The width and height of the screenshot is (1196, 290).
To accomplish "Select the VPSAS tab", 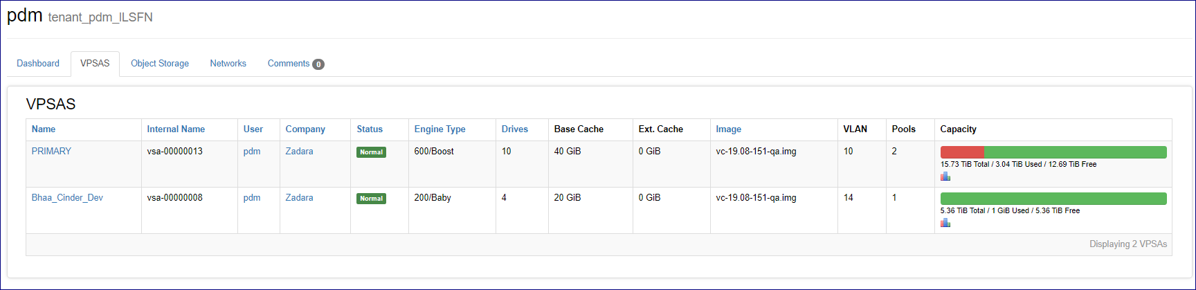I will click(95, 64).
